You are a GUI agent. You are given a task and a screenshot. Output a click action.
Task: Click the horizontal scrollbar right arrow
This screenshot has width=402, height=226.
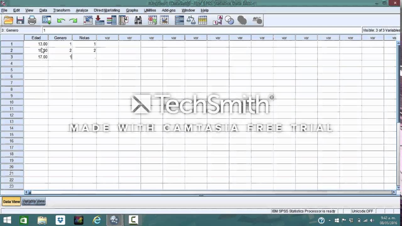pos(394,192)
